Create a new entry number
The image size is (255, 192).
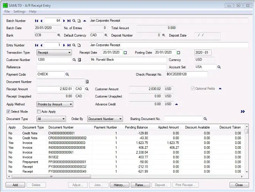[x=79, y=45]
